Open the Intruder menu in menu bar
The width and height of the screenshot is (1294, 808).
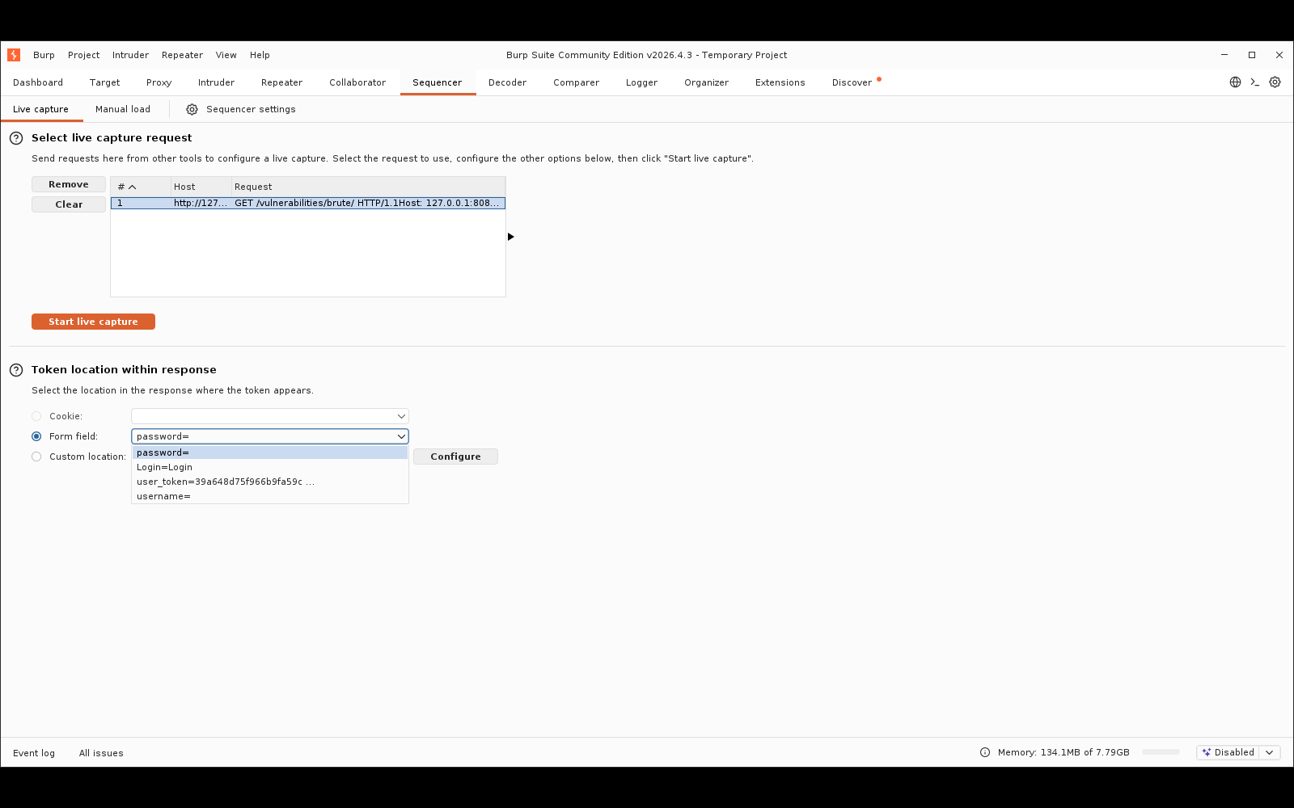coord(130,55)
